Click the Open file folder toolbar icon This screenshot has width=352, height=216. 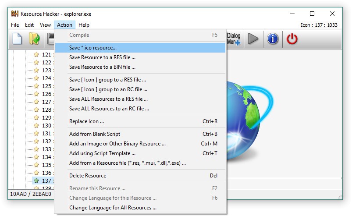34,39
